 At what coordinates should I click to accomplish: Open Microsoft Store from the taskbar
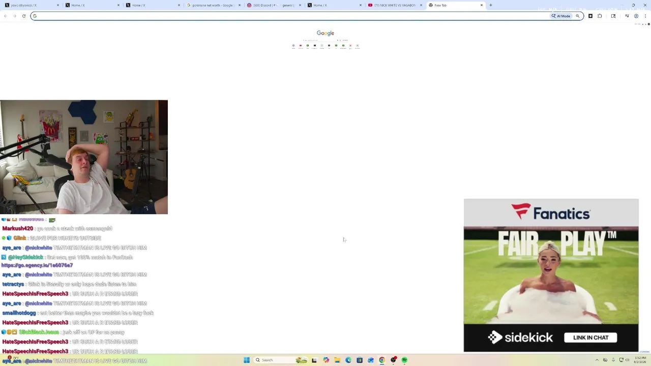pos(360,360)
